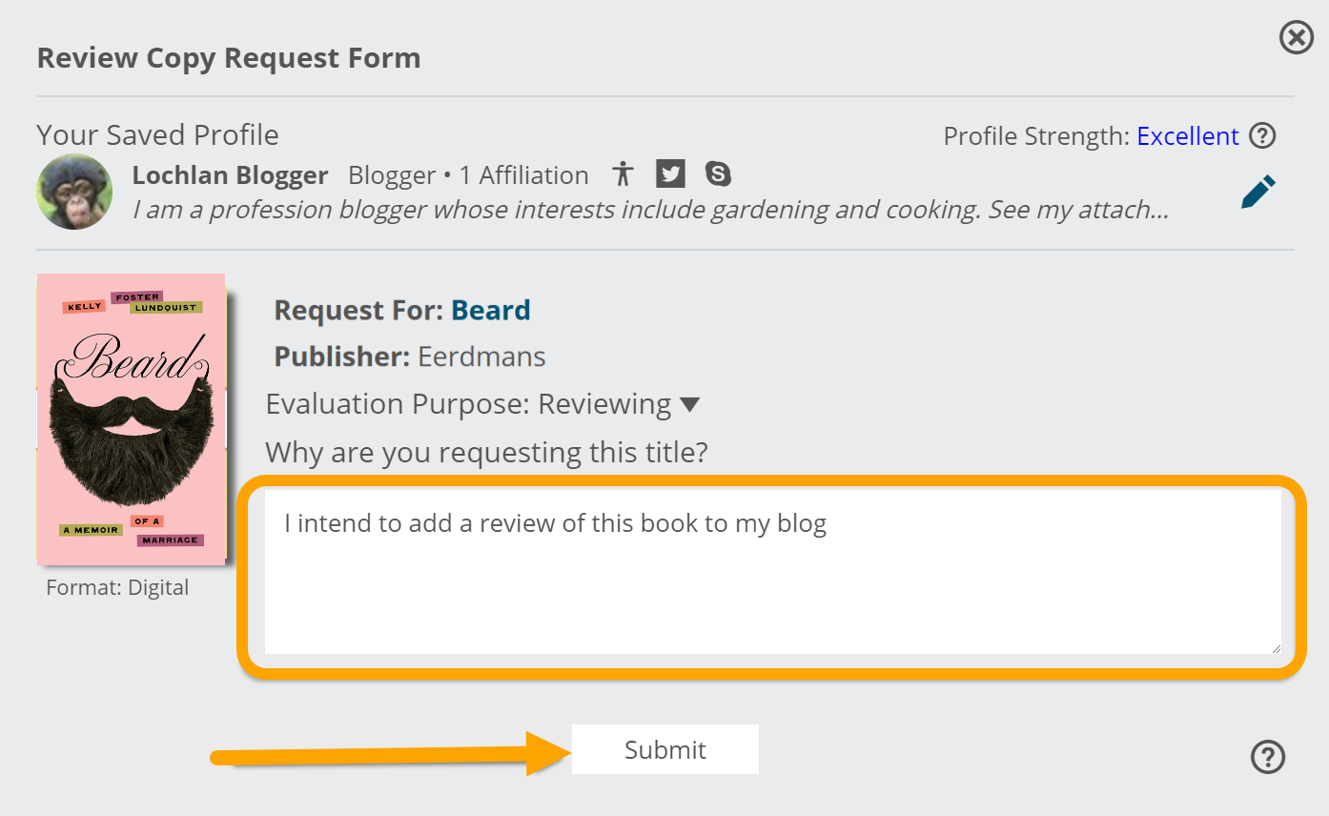Image resolution: width=1329 pixels, height=816 pixels.
Task: Select the accessibility person icon
Action: point(624,174)
